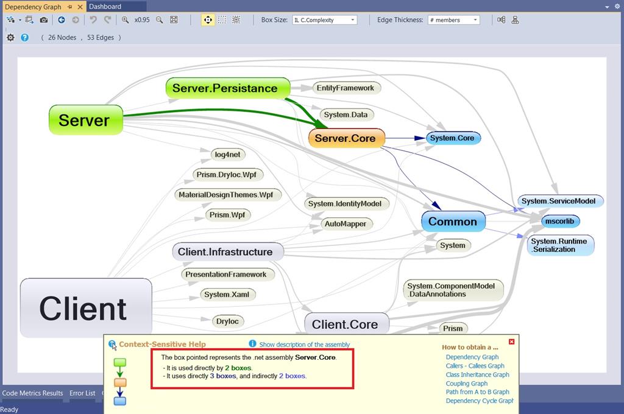The width and height of the screenshot is (624, 414).
Task: Click the camera icon to export graph image
Action: (43, 19)
